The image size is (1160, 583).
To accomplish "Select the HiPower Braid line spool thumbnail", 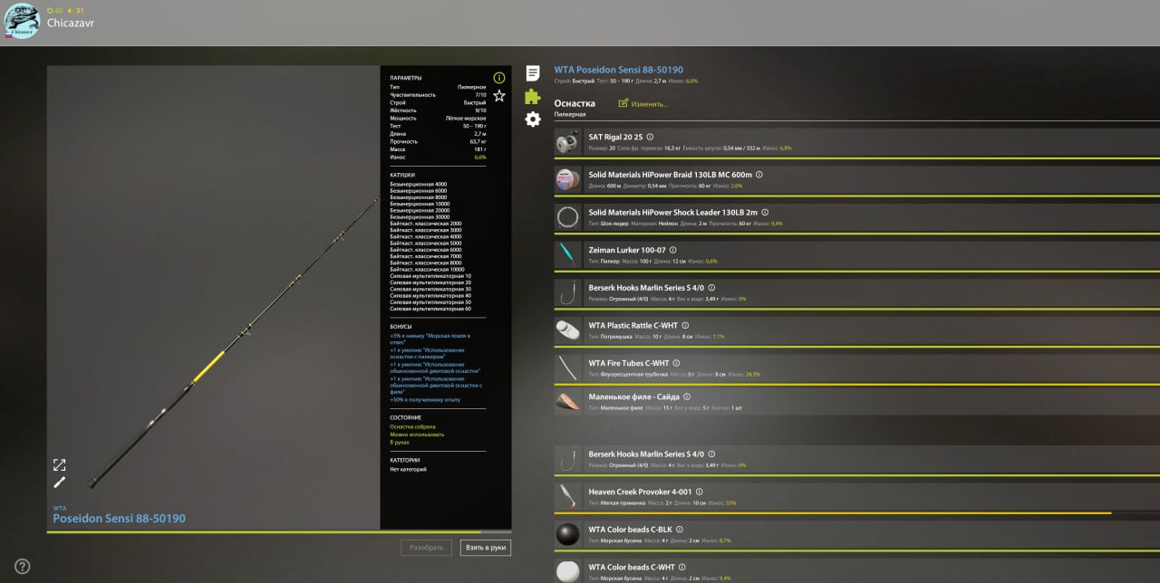I will (568, 179).
